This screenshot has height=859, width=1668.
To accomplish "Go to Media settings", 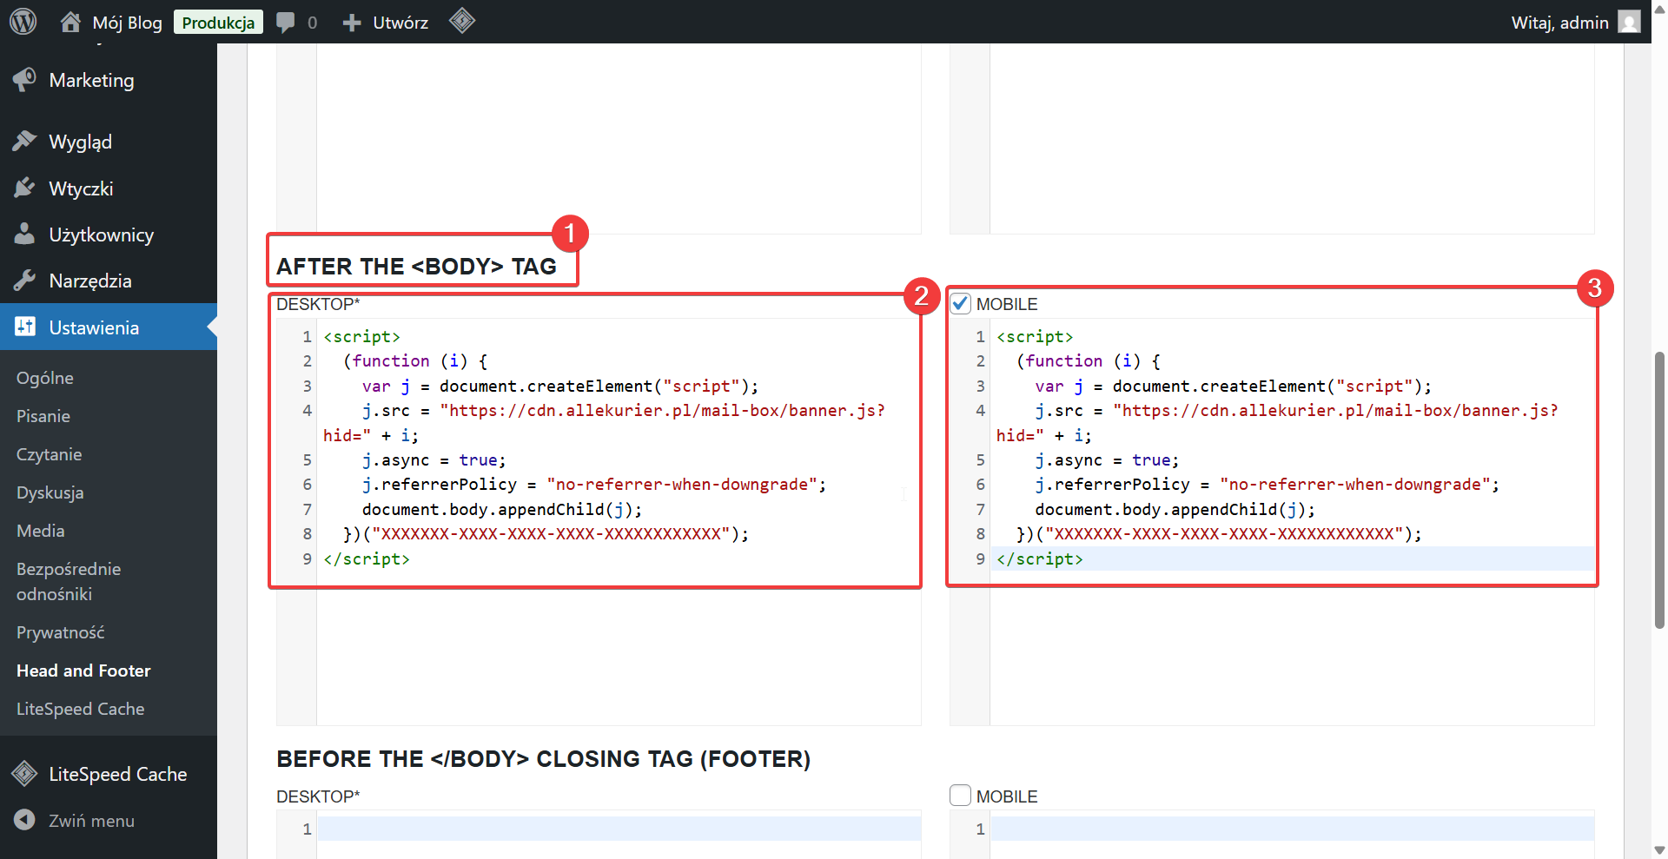I will click(41, 531).
